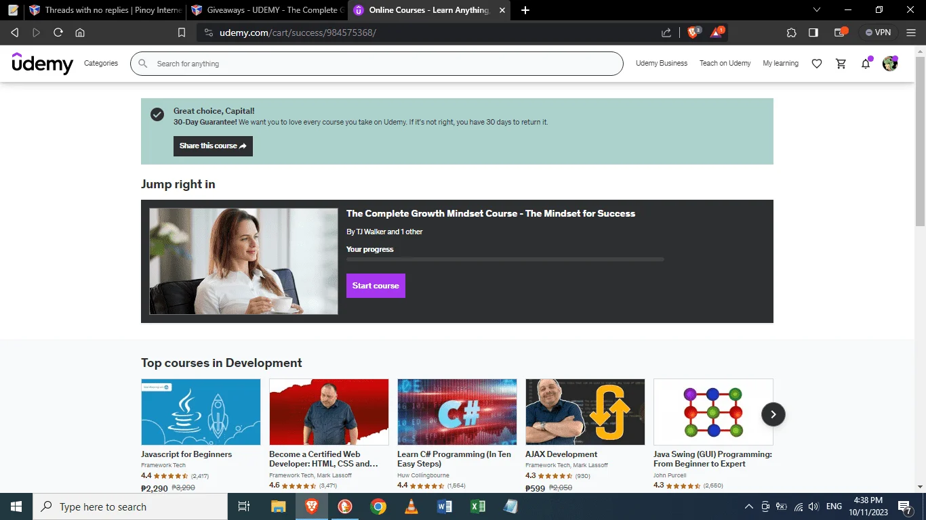Image resolution: width=926 pixels, height=520 pixels.
Task: Click the Search for anything field
Action: point(376,64)
